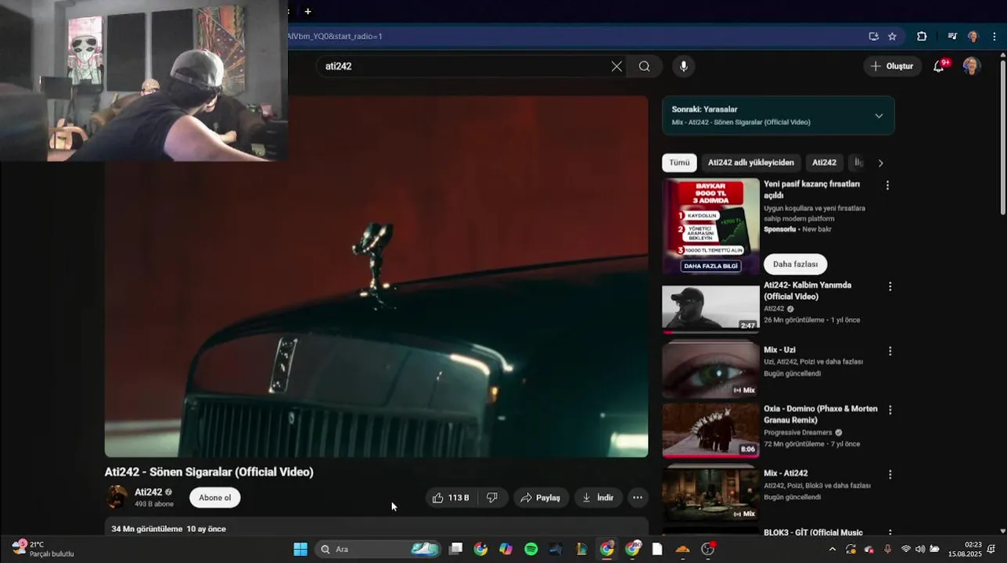1007x563 pixels.
Task: Open options menu for Mix - Uzi
Action: [890, 351]
